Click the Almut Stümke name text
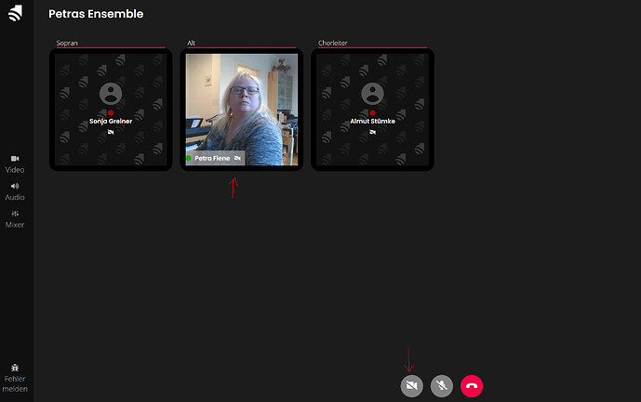641x402 pixels. click(372, 122)
